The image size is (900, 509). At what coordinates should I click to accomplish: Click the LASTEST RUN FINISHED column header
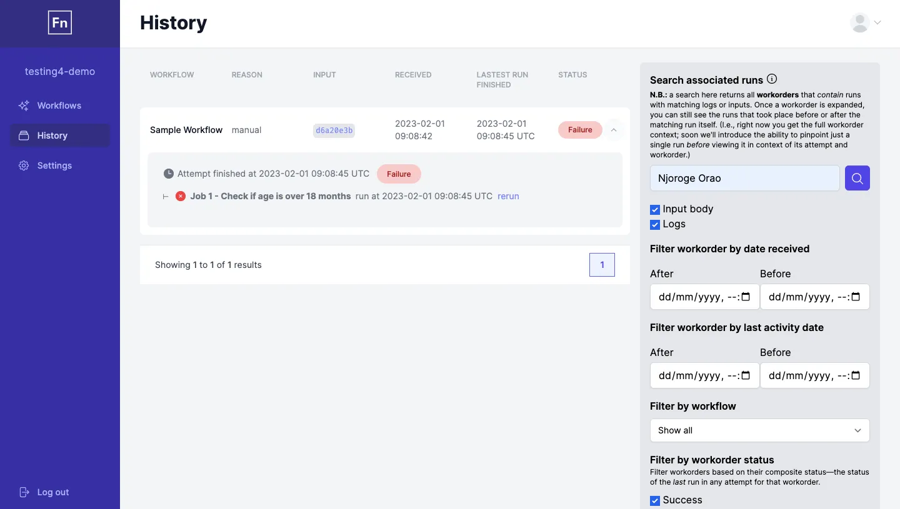click(x=502, y=80)
